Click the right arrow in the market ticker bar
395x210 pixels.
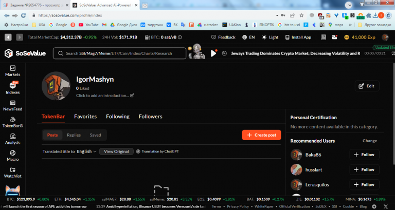click(20, 37)
